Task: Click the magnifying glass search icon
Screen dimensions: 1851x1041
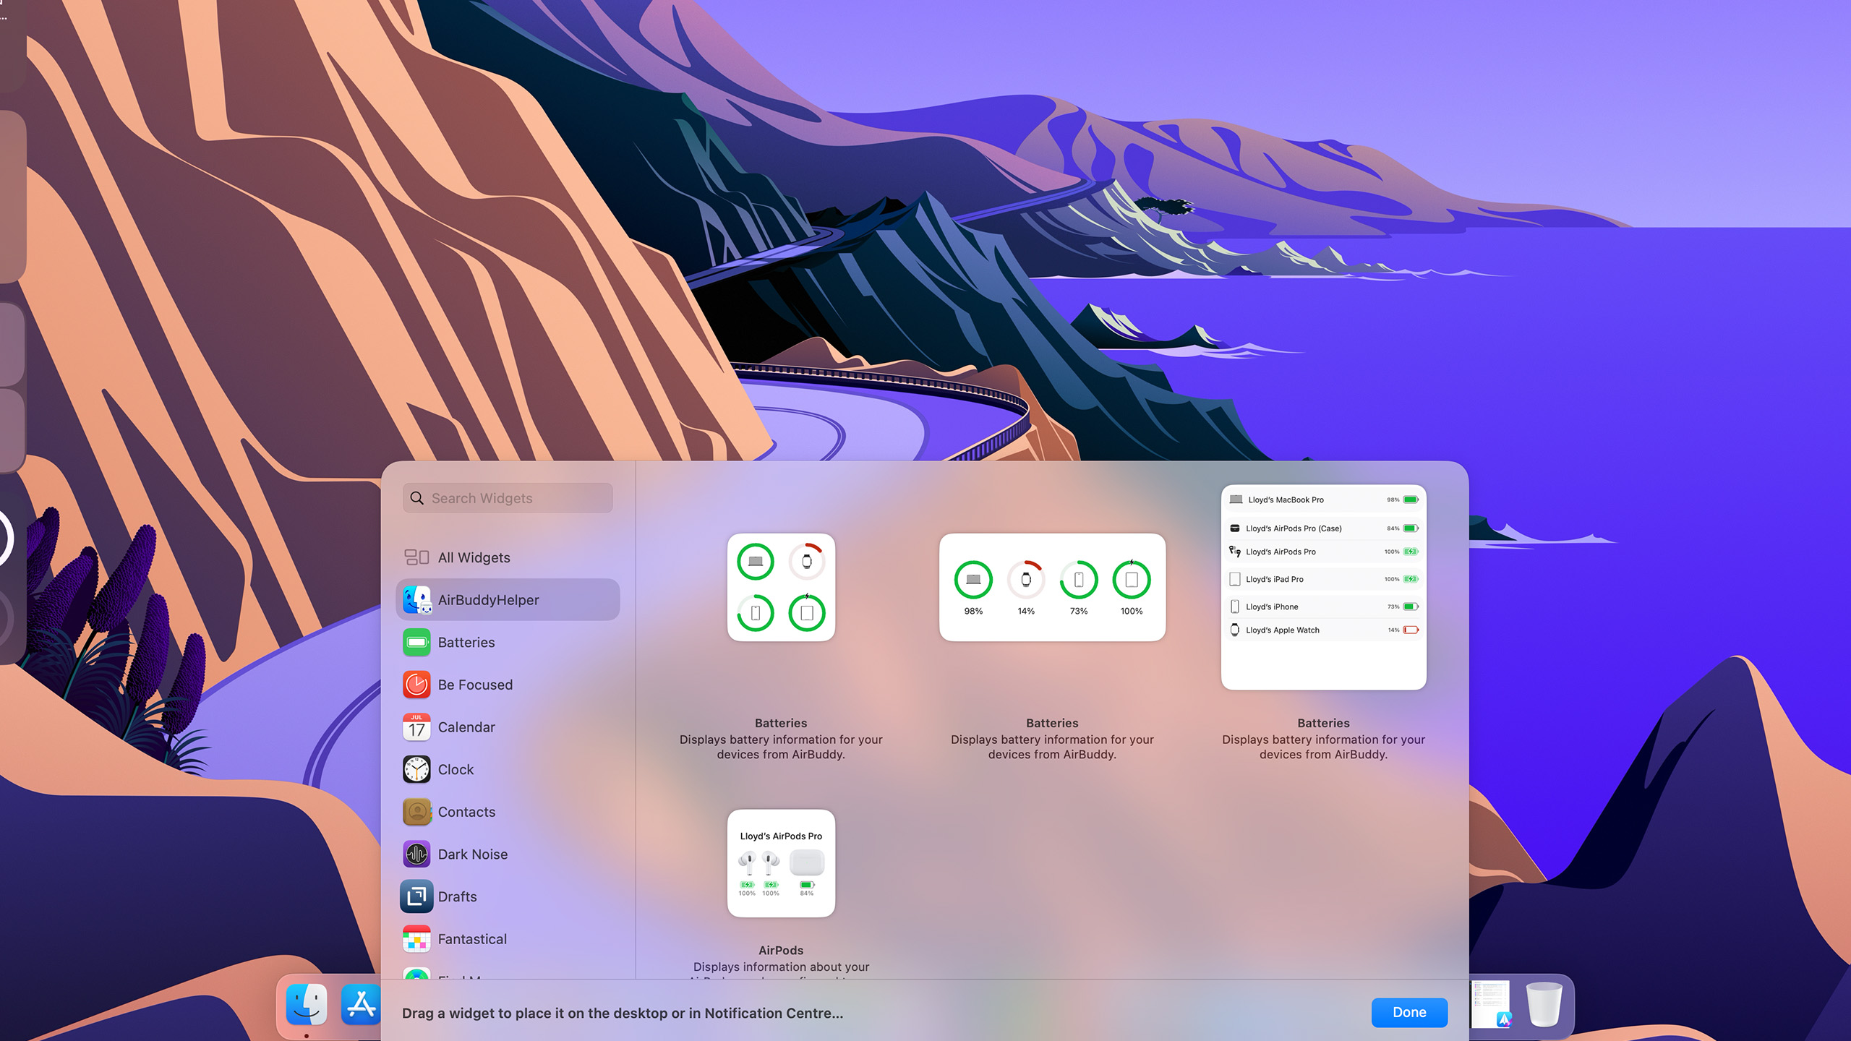Action: [417, 498]
